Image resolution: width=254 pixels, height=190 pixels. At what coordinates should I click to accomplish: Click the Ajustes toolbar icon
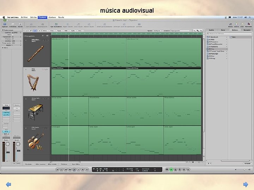coord(20,24)
